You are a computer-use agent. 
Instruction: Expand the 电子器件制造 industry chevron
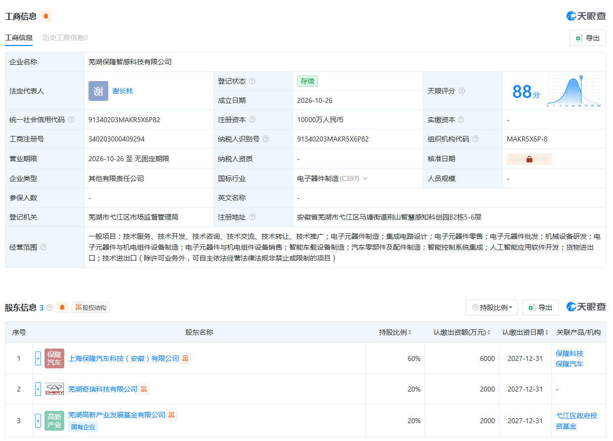point(365,178)
